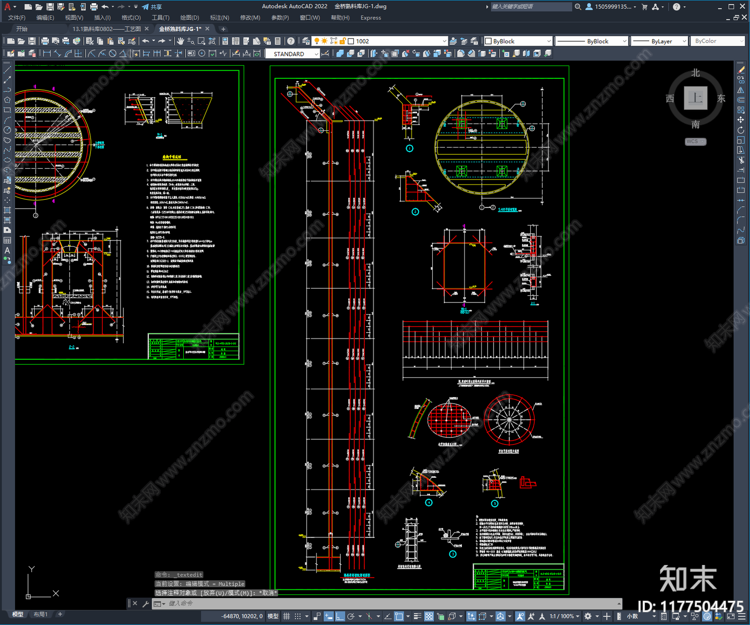Viewport: 750px width, 625px height.
Task: Toggle lineweight display in status bar
Action: click(417, 616)
